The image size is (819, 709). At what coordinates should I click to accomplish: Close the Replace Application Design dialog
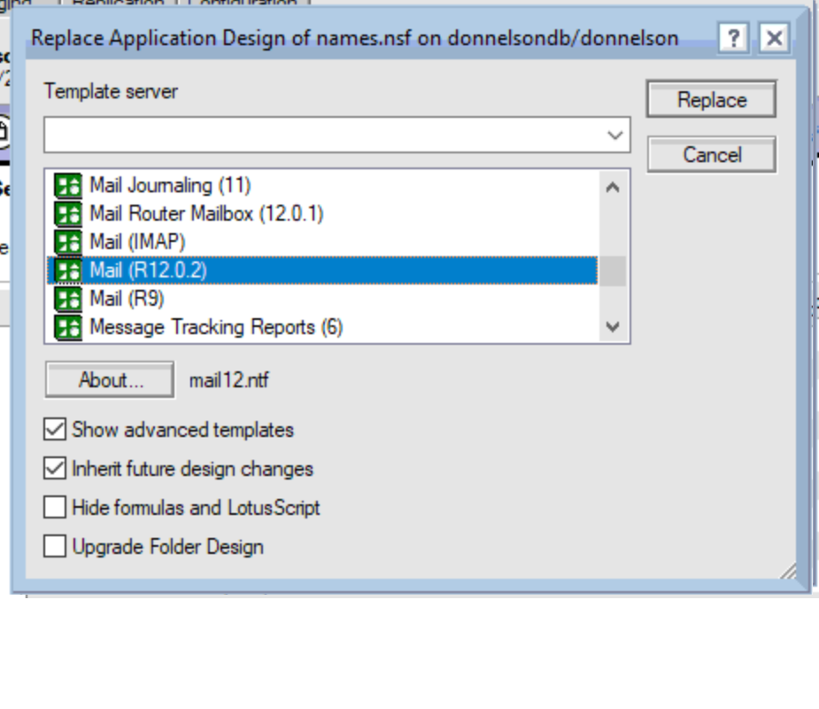click(x=774, y=37)
